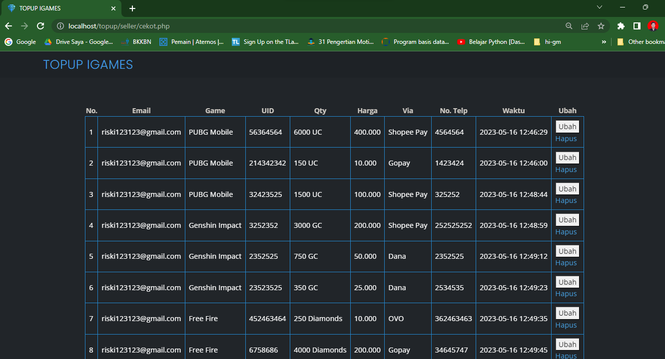This screenshot has height=359, width=665.
Task: Click Hapus on the first PUBG Mobile row
Action: [566, 139]
